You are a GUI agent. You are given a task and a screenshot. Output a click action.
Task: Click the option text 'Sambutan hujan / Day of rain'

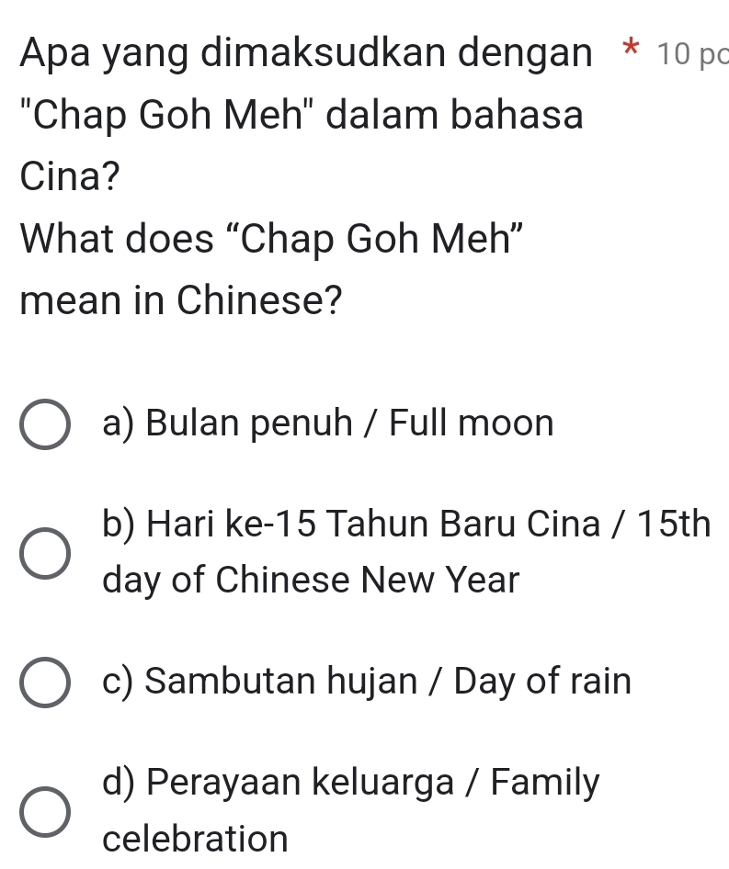coord(368,682)
